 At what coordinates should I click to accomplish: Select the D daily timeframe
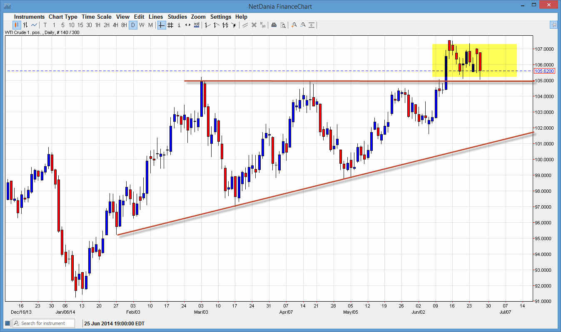(x=133, y=25)
